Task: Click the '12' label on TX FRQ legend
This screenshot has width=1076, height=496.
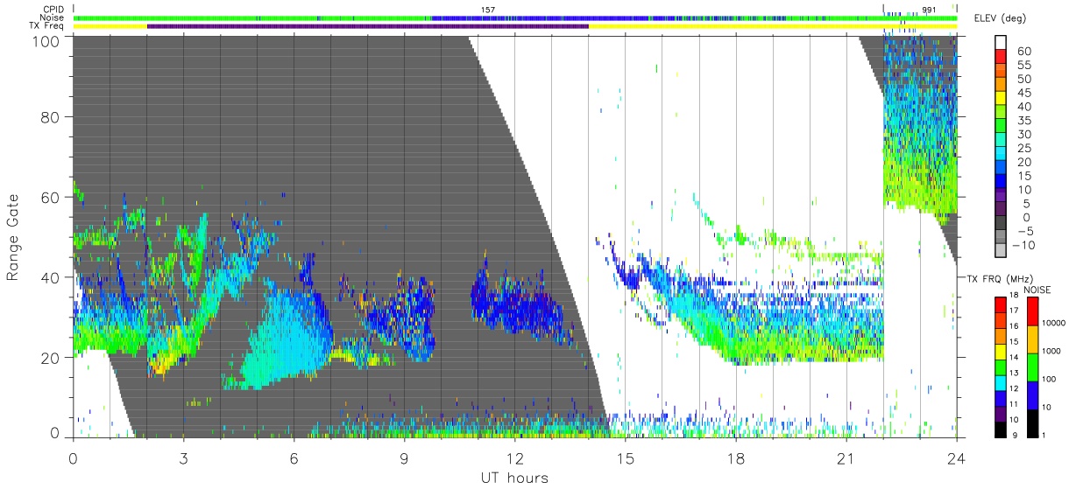Action: tap(1014, 388)
